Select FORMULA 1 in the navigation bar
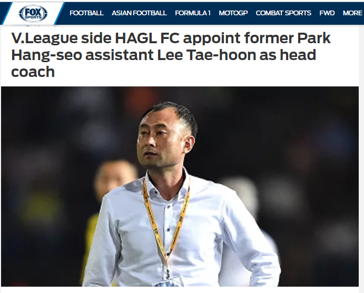 [193, 13]
